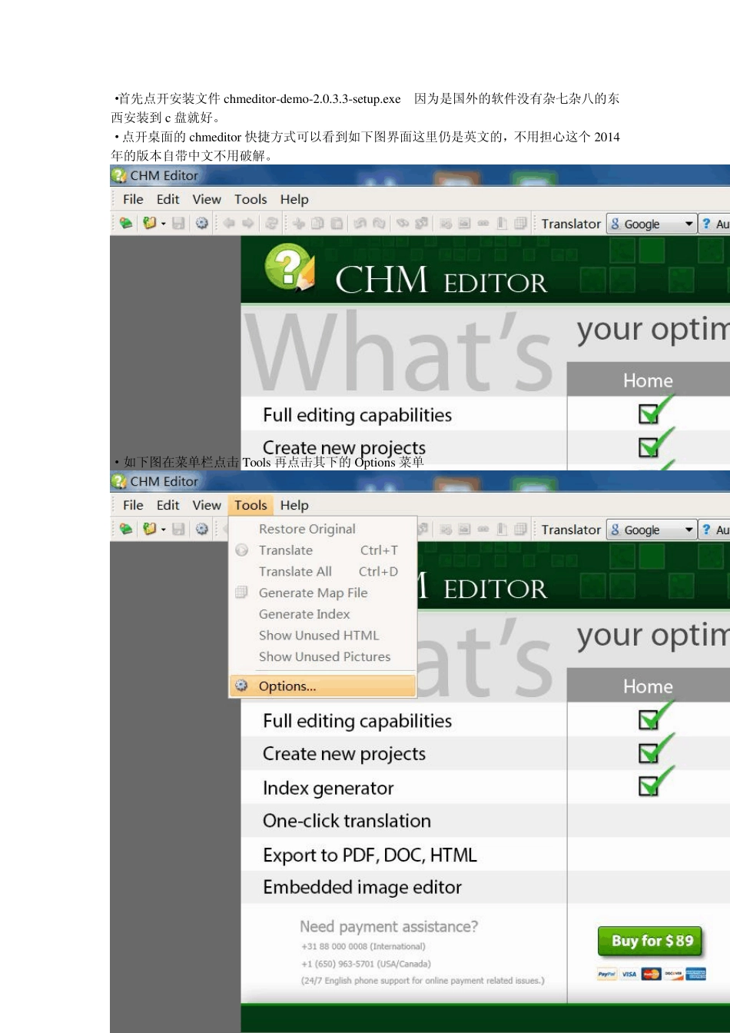The image size is (730, 1033).
Task: Click the Generate Map File entry's icon in the Tools menu
Action: pyautogui.click(x=241, y=593)
